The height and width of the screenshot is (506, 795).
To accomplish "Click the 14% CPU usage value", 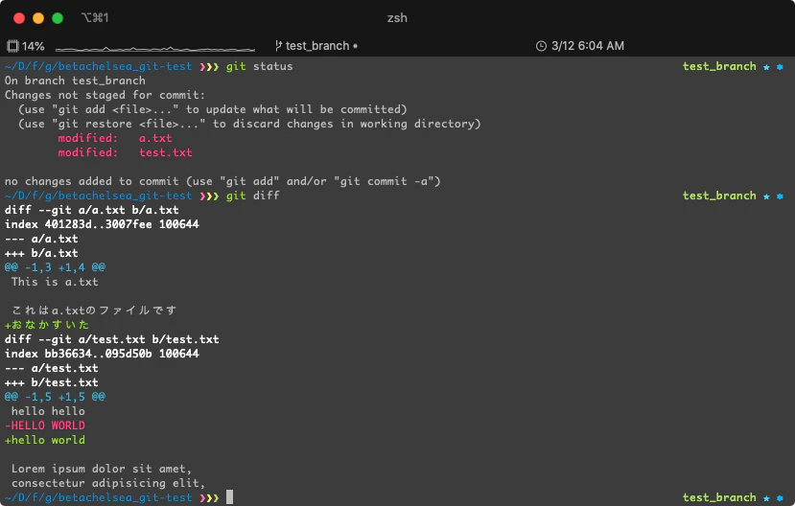I will tap(33, 46).
